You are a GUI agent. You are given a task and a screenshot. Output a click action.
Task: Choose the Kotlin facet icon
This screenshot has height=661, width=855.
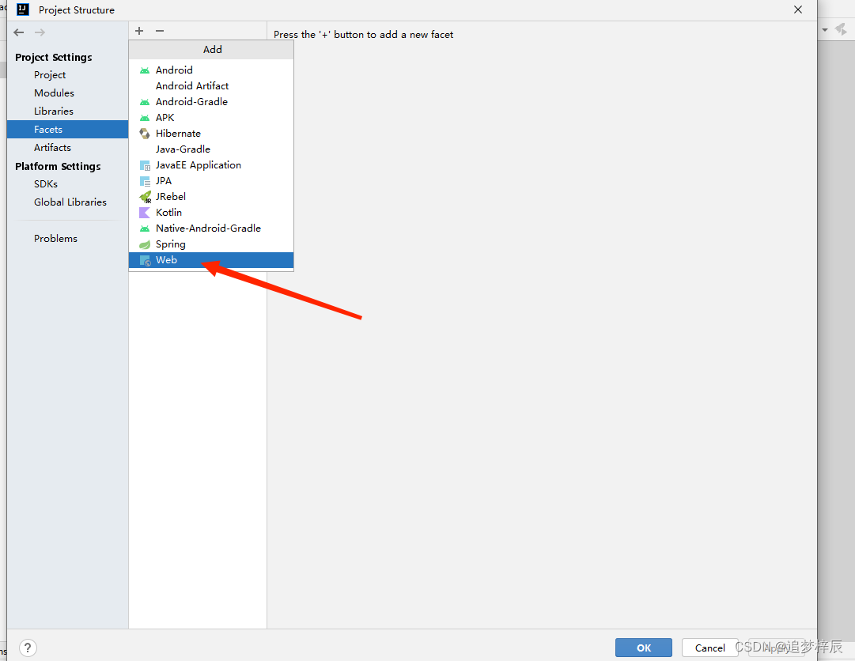(145, 213)
